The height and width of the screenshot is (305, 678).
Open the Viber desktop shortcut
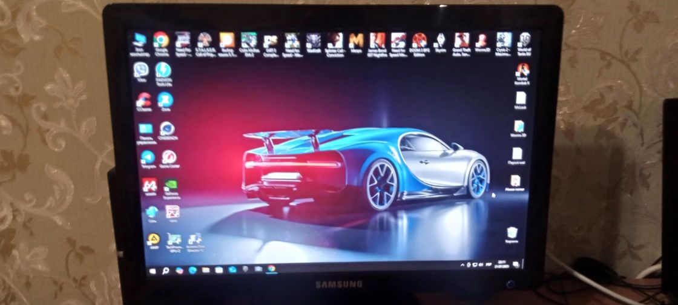pos(141,72)
